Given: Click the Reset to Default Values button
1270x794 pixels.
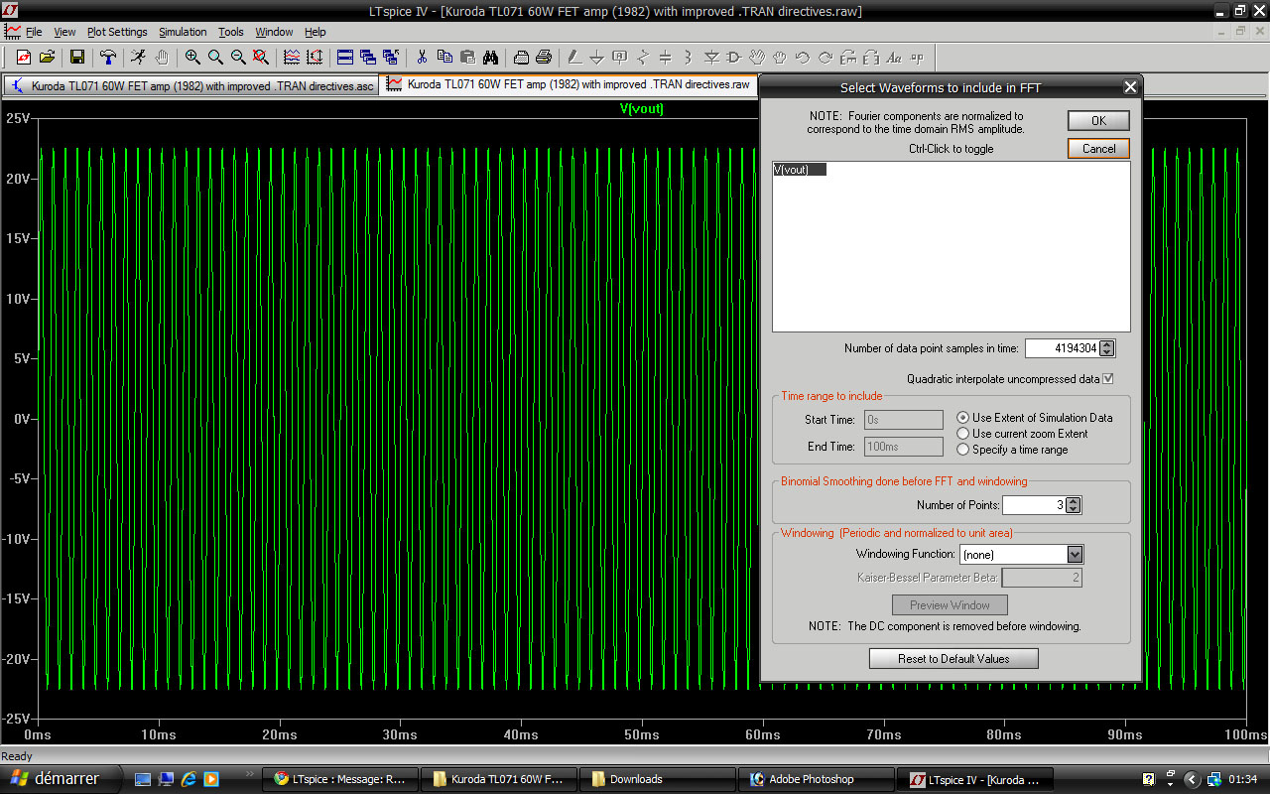Looking at the screenshot, I should tap(953, 659).
